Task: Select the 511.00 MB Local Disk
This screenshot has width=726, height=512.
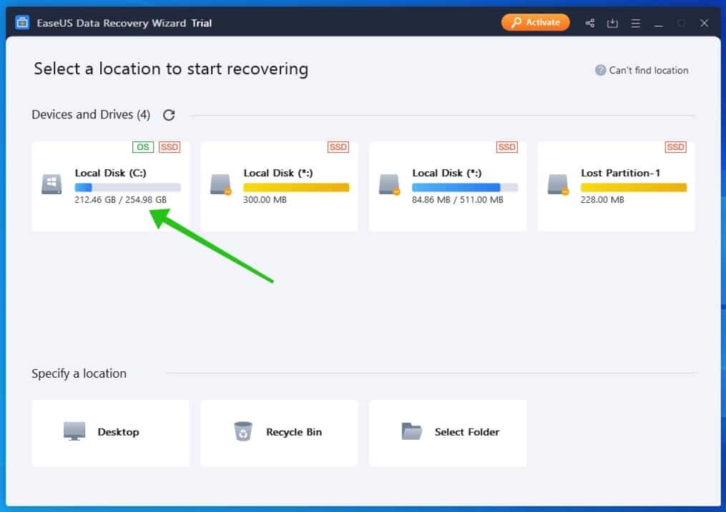Action: tap(447, 186)
